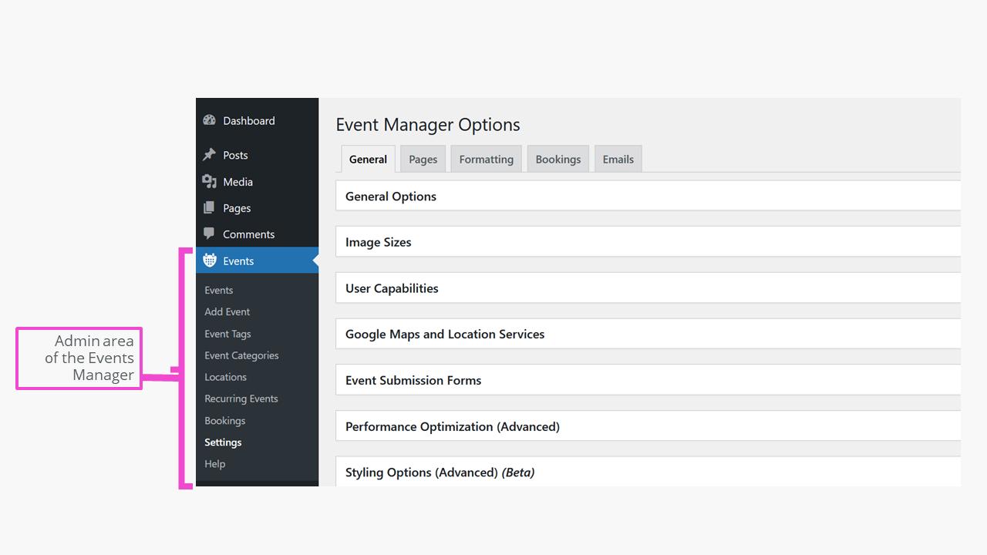Open Event Categories from the Events menu
Image resolution: width=987 pixels, height=555 pixels.
pos(241,355)
